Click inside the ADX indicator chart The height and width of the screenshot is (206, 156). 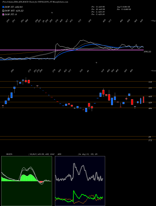coord(80,181)
